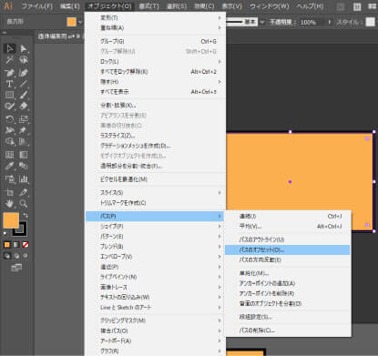Open the 編集(E) menu
This screenshot has height=356, width=378.
69,6
